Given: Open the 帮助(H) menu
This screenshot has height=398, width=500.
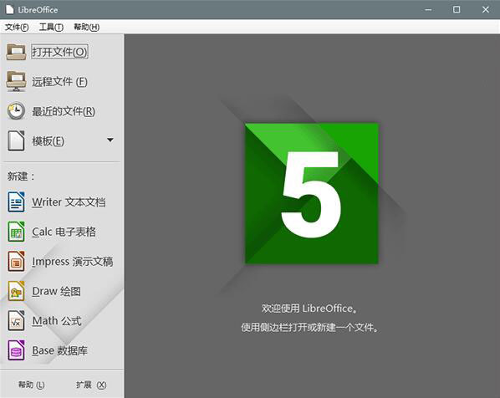Looking at the screenshot, I should coord(86,27).
